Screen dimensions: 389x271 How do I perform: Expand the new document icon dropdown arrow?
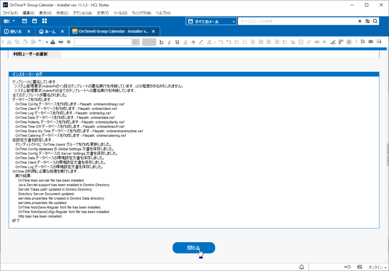(47, 43)
